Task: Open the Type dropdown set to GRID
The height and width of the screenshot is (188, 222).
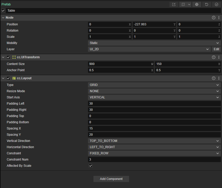Action: [154, 85]
